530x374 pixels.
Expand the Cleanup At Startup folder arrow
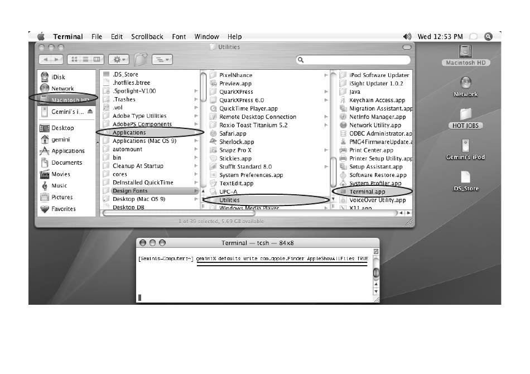tap(196, 166)
